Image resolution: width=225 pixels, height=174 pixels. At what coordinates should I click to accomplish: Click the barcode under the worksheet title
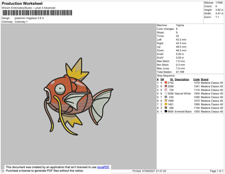coord(37,13)
